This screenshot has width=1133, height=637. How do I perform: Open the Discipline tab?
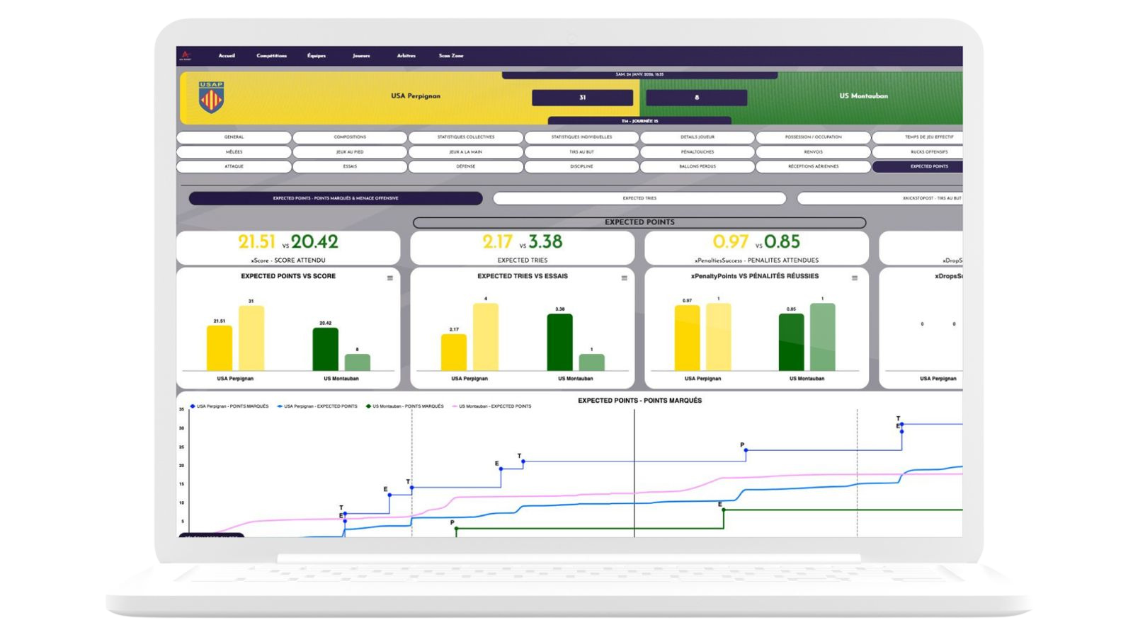pyautogui.click(x=581, y=167)
